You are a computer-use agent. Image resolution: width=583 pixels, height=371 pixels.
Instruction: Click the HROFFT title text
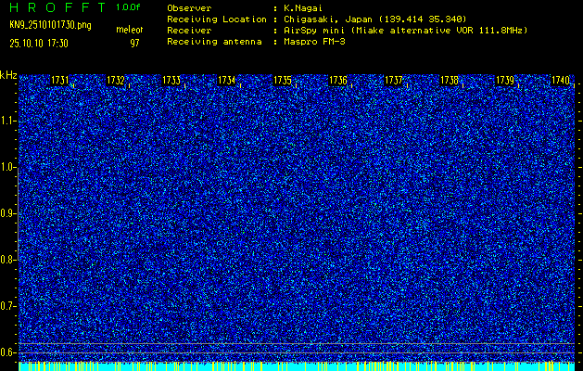coord(55,7)
